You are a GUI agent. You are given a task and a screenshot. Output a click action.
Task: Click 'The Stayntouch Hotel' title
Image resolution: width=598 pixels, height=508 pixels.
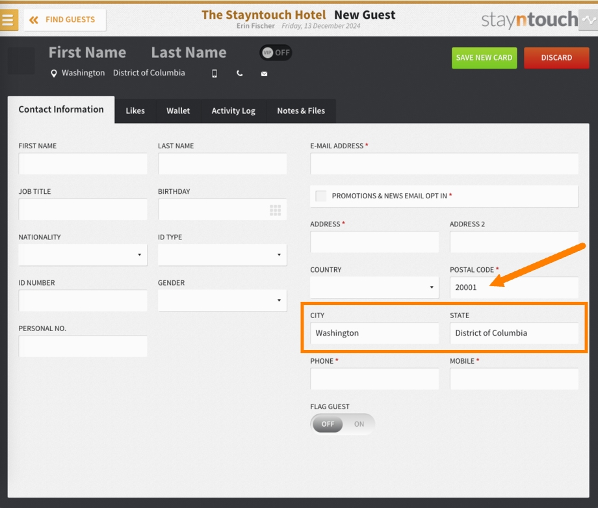(x=264, y=15)
